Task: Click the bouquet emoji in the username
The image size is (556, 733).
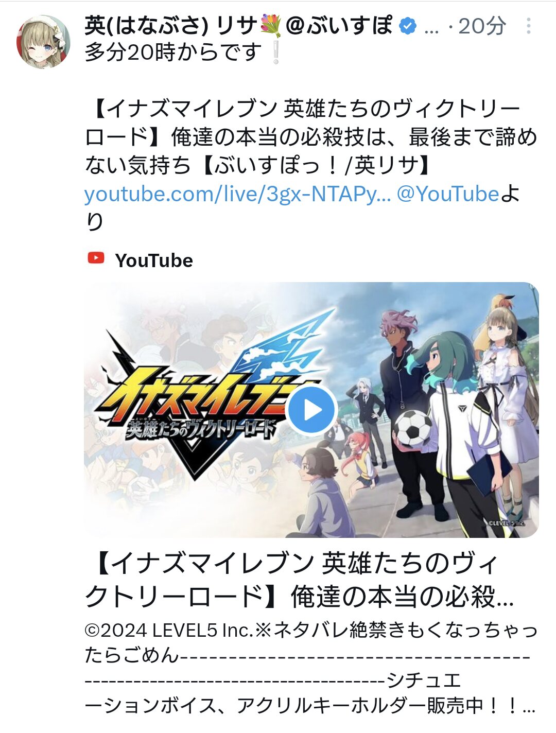Action: [x=271, y=26]
